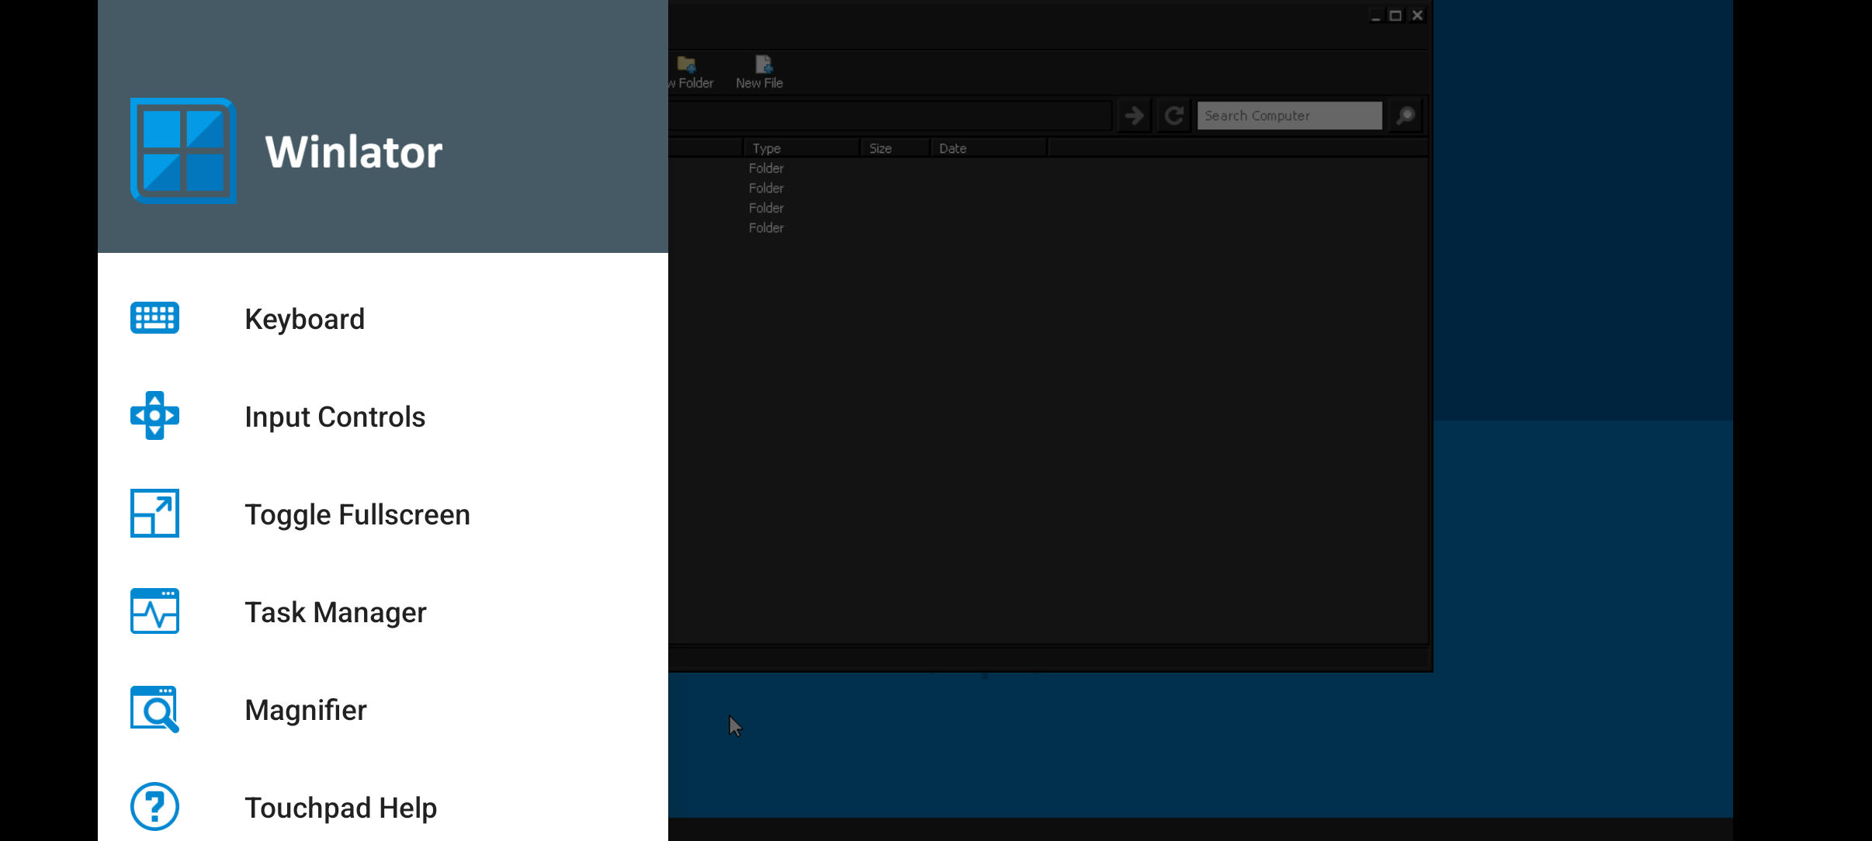This screenshot has height=841, width=1872.
Task: Click the Magnifier search-window icon
Action: [x=154, y=709]
